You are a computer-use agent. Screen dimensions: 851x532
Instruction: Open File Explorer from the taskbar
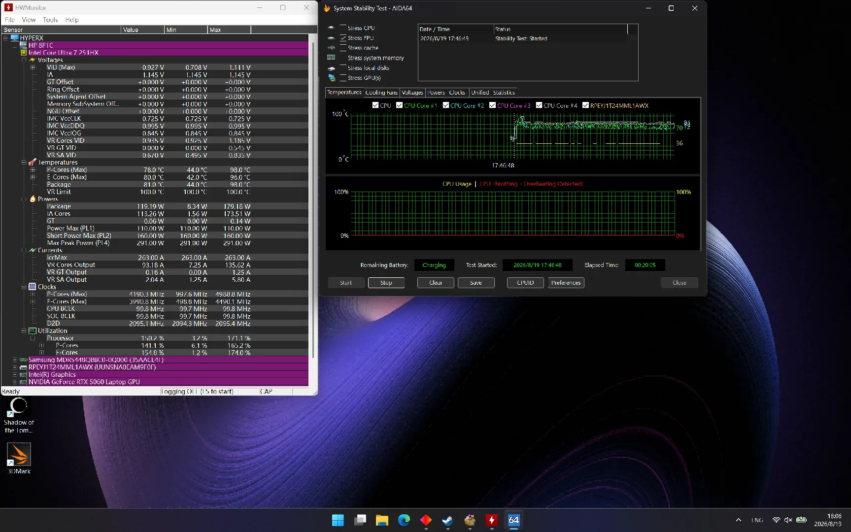[x=382, y=520]
